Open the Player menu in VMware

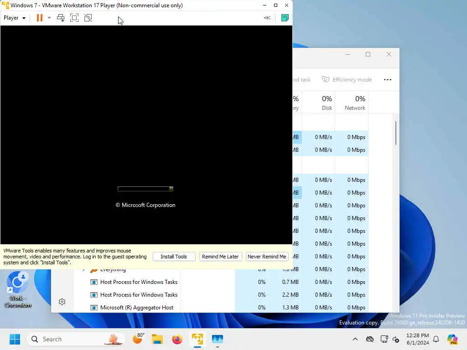pos(14,18)
